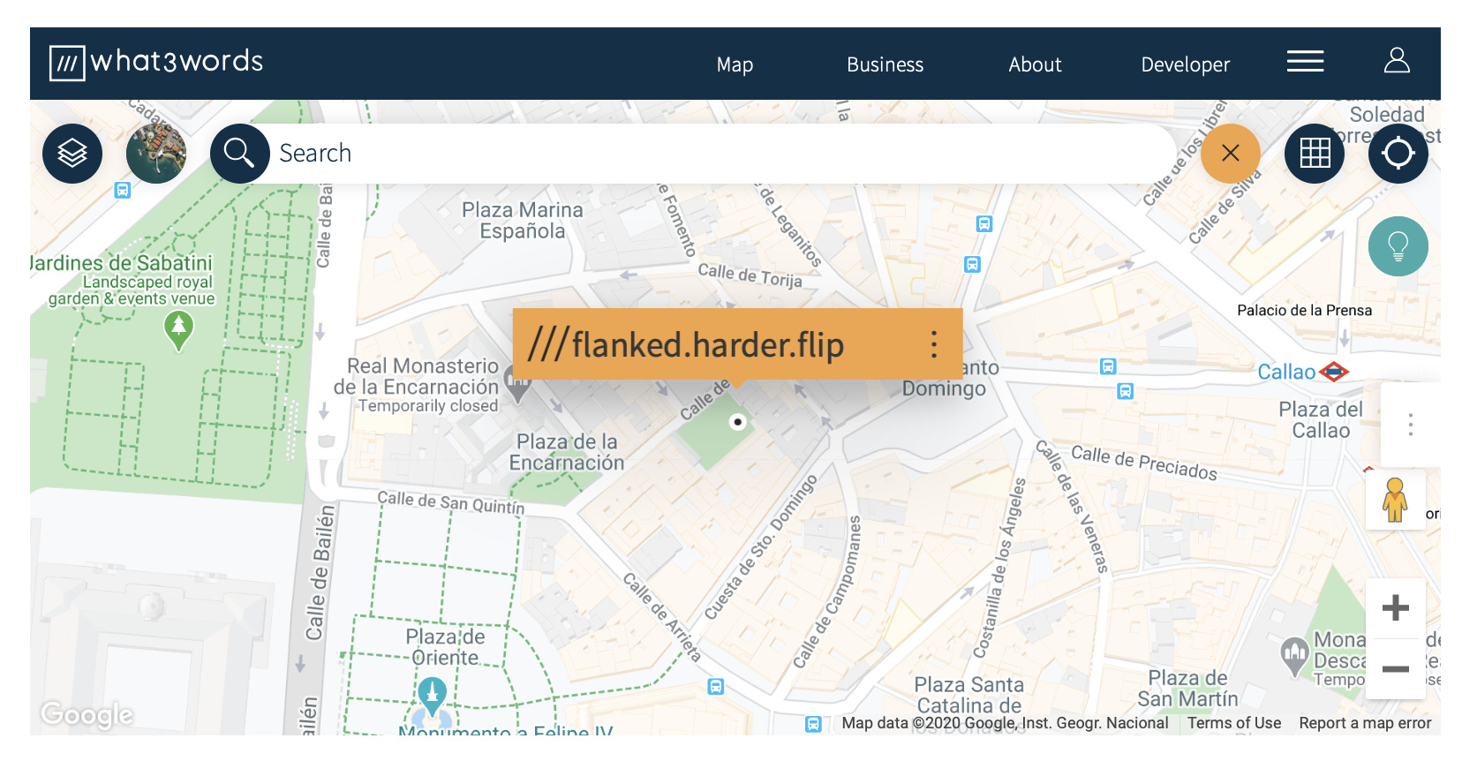Open Report a map error link
The image size is (1462, 761).
[1365, 723]
